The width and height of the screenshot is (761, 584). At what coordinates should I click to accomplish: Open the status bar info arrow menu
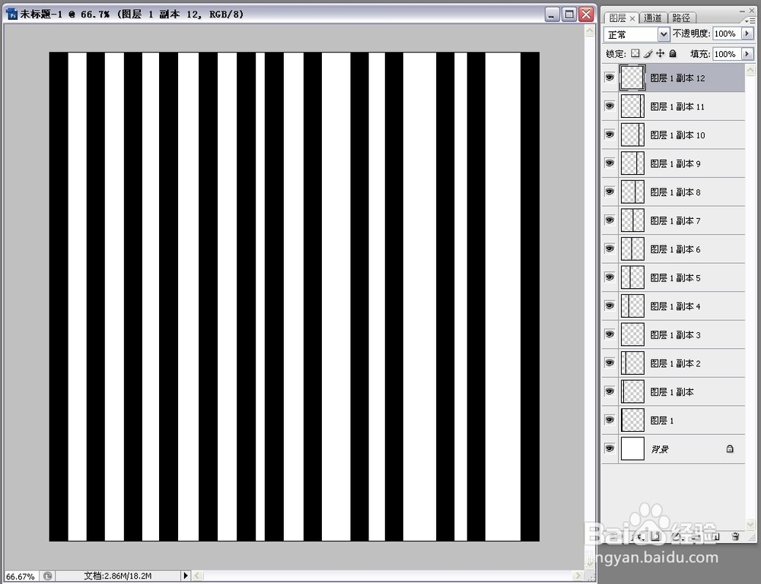click(x=185, y=576)
